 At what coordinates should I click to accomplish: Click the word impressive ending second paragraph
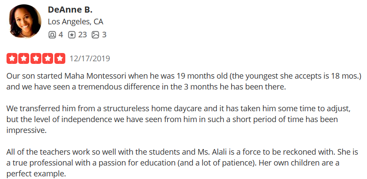click(27, 130)
